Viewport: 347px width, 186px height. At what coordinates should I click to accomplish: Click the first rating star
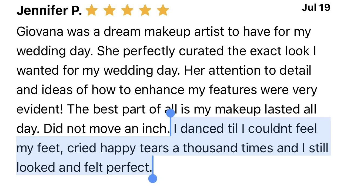pos(92,11)
